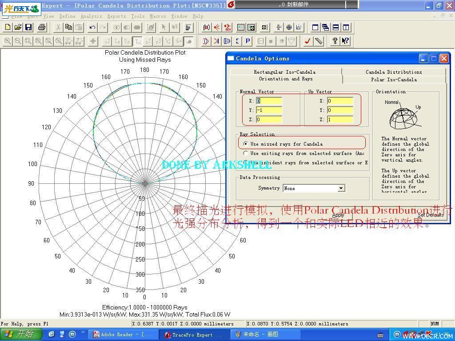
Task: Click the Set Defaults button
Action: click(x=431, y=215)
